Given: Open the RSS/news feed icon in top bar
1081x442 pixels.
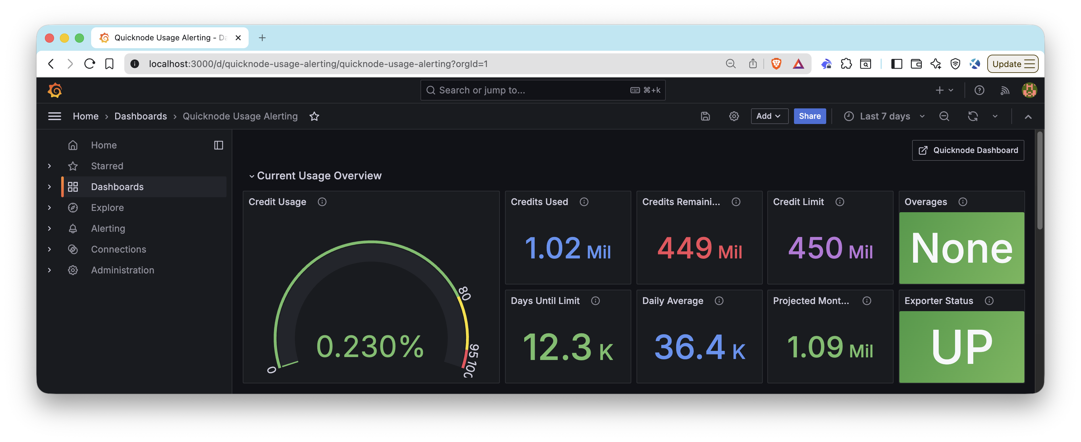Looking at the screenshot, I should (x=1005, y=90).
